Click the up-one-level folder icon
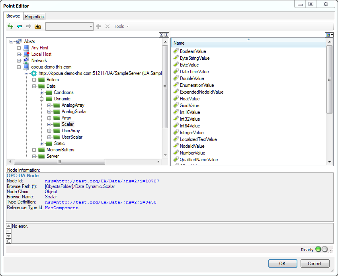 click(x=38, y=26)
